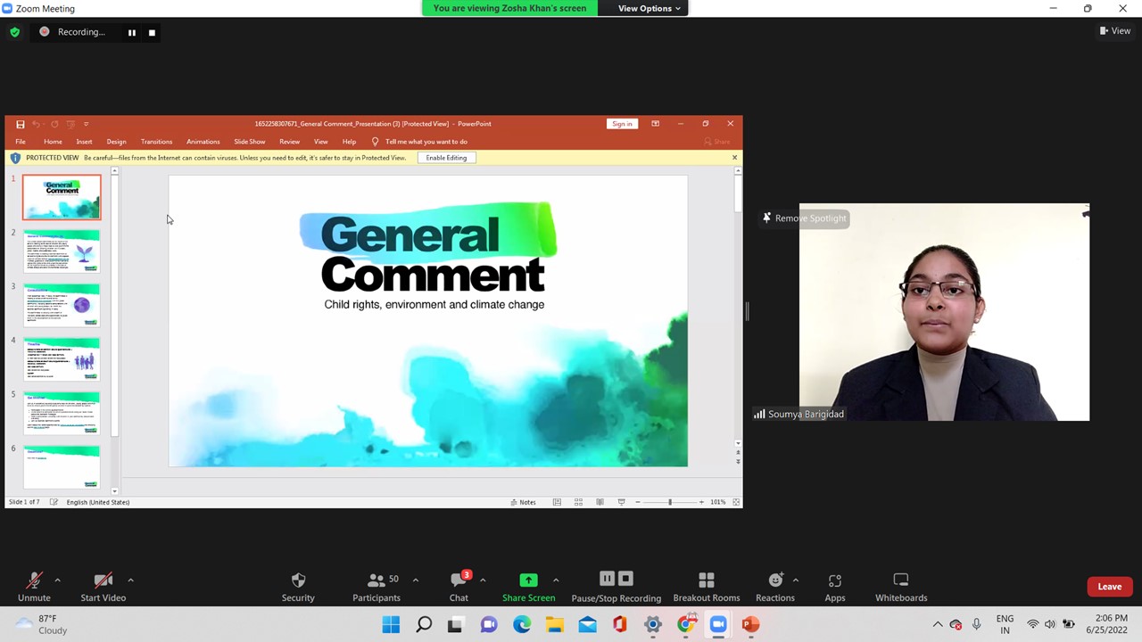Open the Slide Show ribbon tab
The width and height of the screenshot is (1142, 642).
tap(249, 142)
